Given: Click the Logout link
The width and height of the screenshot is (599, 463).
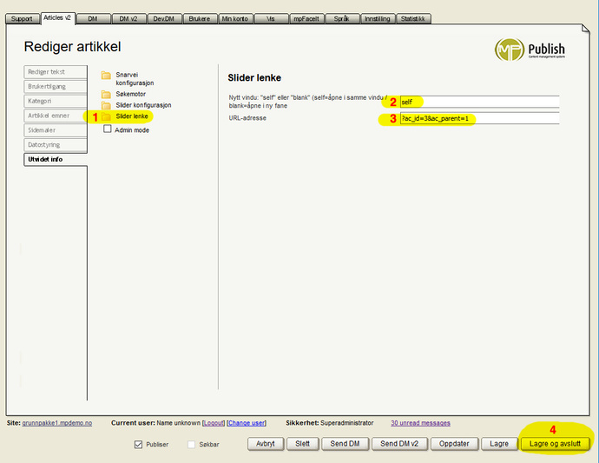Looking at the screenshot, I should (x=213, y=423).
